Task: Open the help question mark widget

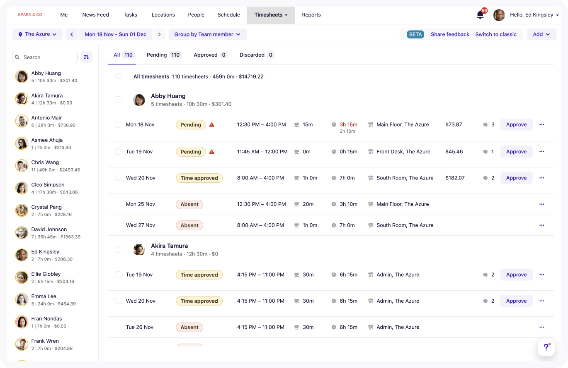Action: pos(546,347)
